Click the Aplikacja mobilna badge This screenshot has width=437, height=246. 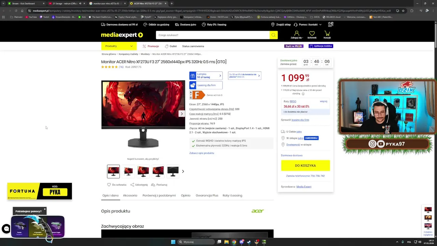coord(321,46)
